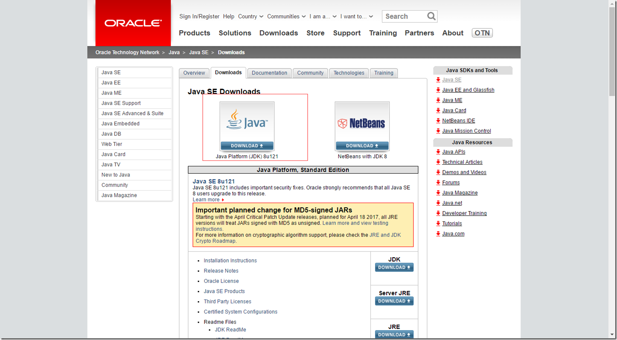
Task: Select Java Embedded in left sidebar
Action: pos(134,124)
